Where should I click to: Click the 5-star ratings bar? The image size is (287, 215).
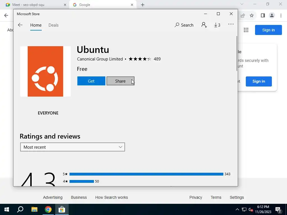[x=146, y=174]
